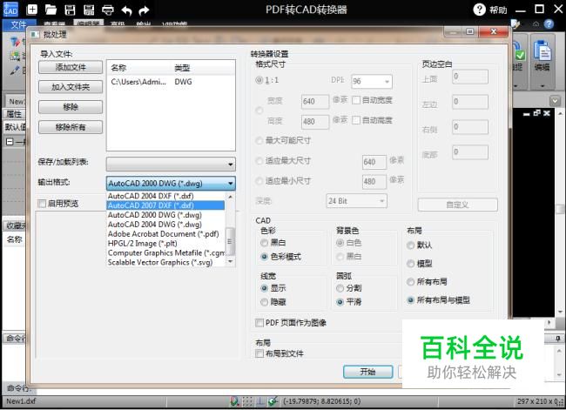Collapse the 输出格式 dropdown
Screen dimensions: 566x410
pyautogui.click(x=230, y=184)
